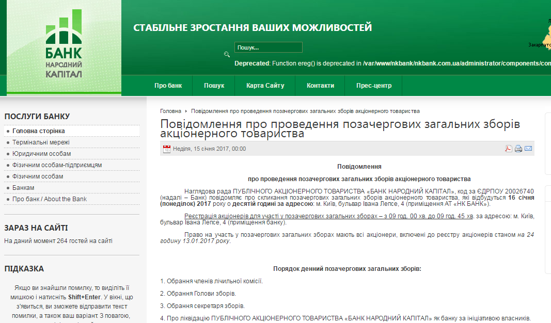Click the Deprecated ereg() warning text
This screenshot has width=551, height=323.
click(x=392, y=63)
